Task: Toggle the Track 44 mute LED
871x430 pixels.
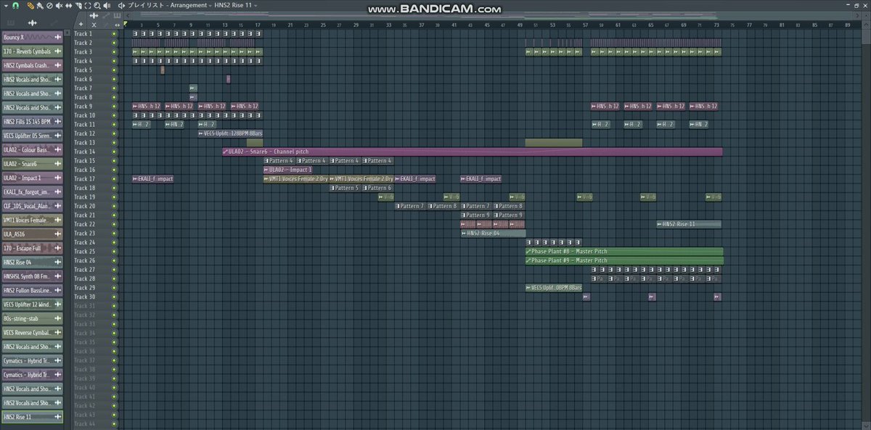Action: pos(114,423)
